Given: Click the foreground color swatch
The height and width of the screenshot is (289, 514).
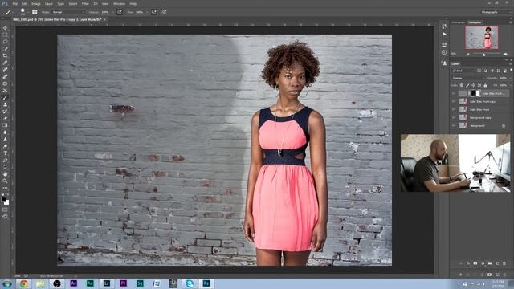Looking at the screenshot, I should coord(3,199).
